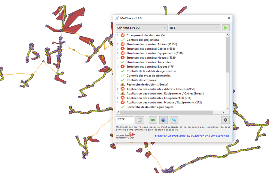Click the circular refresh icon beside 127C
269x173 pixels.
tap(140, 120)
